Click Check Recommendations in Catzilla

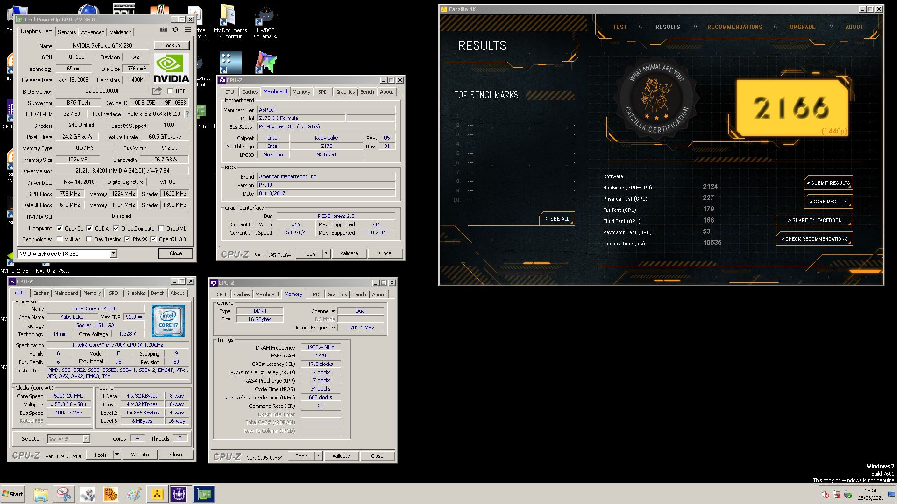814,239
